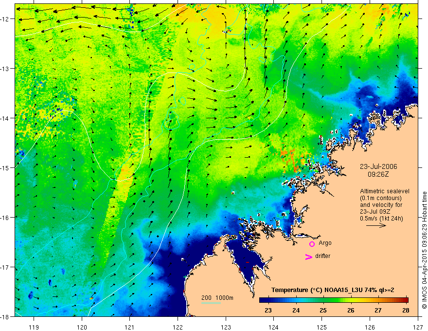Click latitude axis label -18
The image size is (428, 331).
[x=5, y=316]
